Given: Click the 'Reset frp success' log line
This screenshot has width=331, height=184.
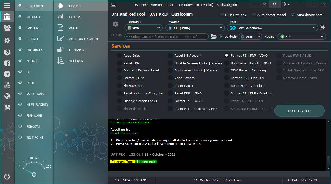Looking at the screenshot, I should (x=124, y=133).
